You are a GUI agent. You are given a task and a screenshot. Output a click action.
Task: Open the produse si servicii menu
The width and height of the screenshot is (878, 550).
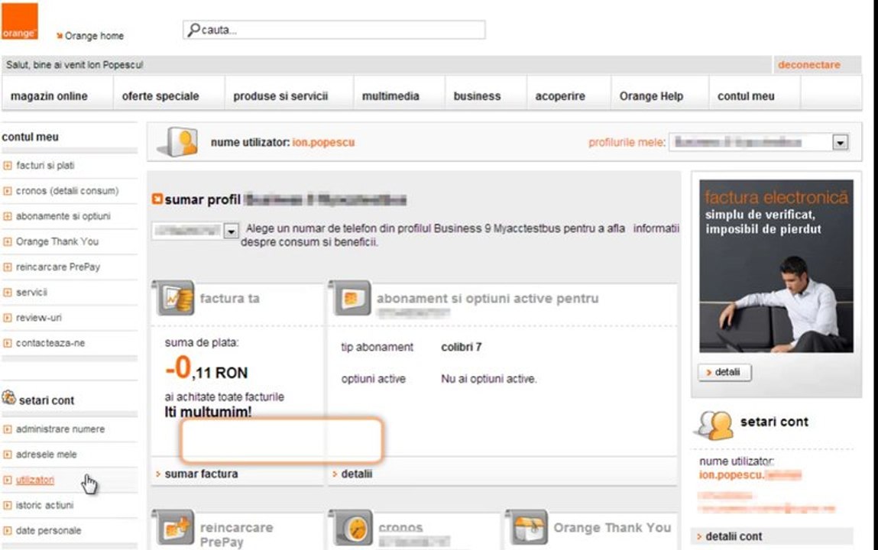pyautogui.click(x=280, y=96)
